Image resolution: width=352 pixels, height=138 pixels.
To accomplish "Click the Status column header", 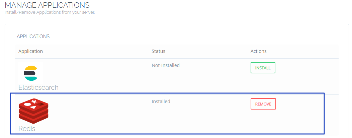I will point(158,51).
